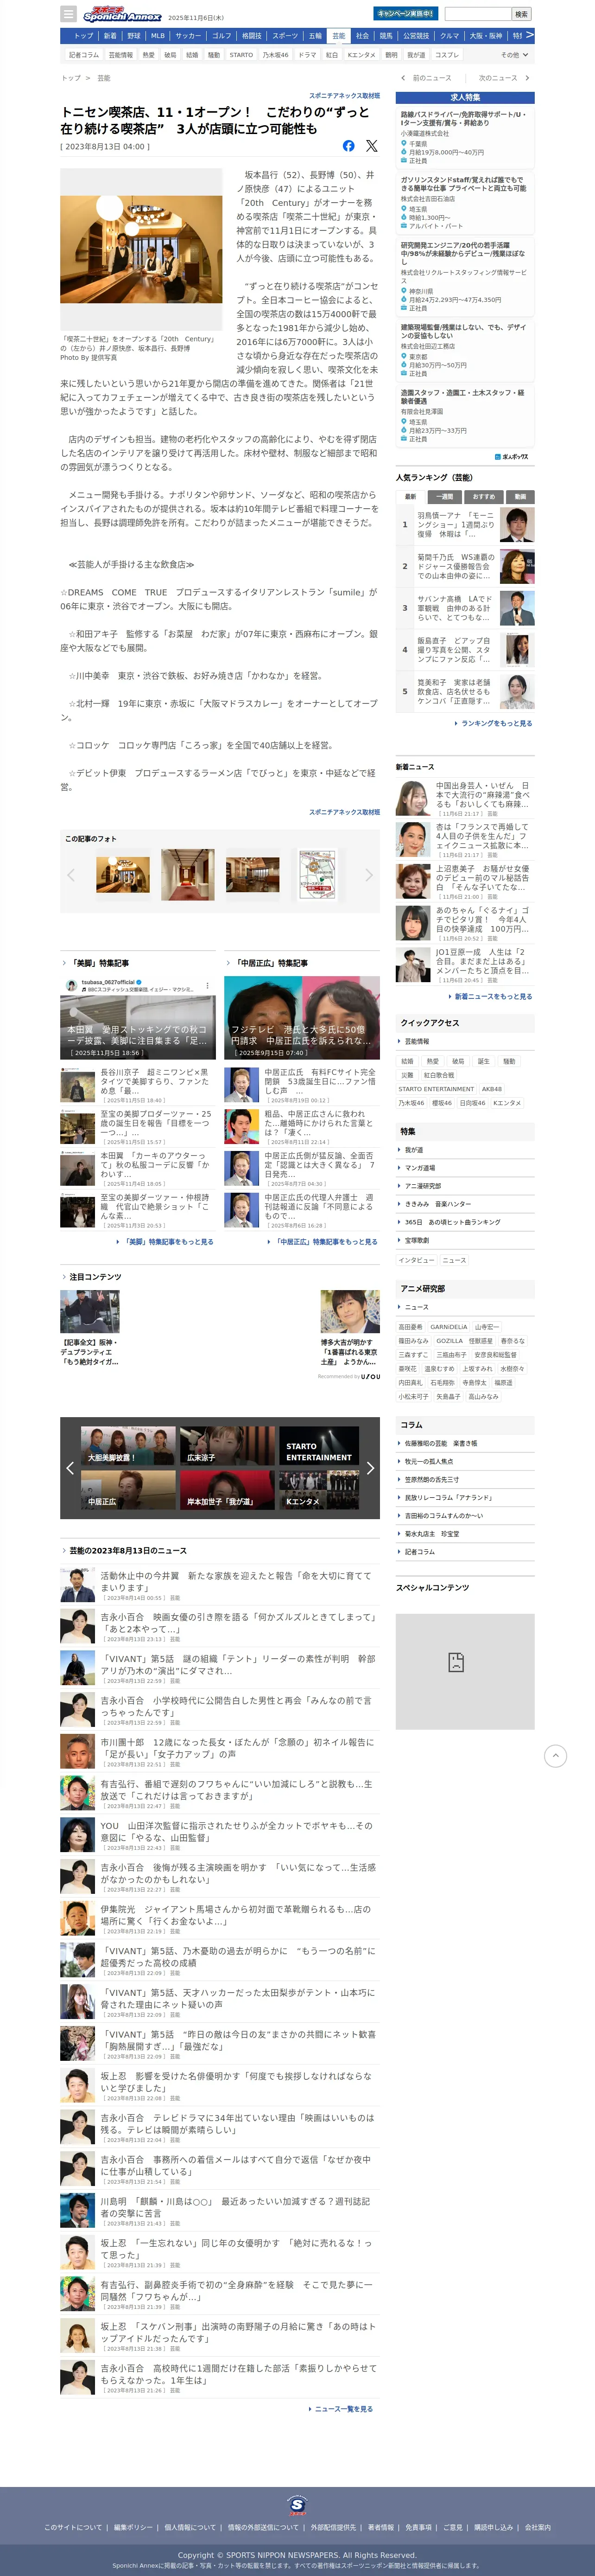
Task: Open the map thumbnail in article photos
Action: coord(318,874)
